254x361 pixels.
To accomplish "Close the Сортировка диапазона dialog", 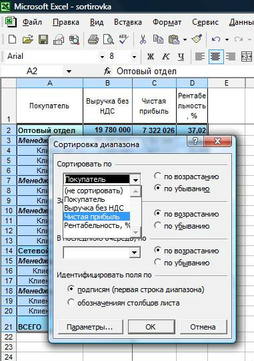I will click(x=217, y=141).
